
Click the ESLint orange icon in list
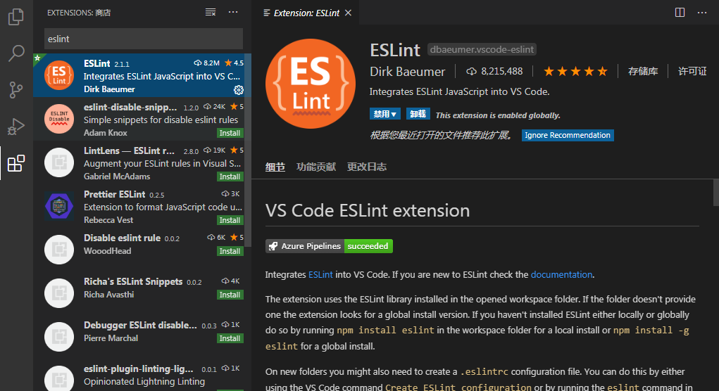(x=59, y=75)
